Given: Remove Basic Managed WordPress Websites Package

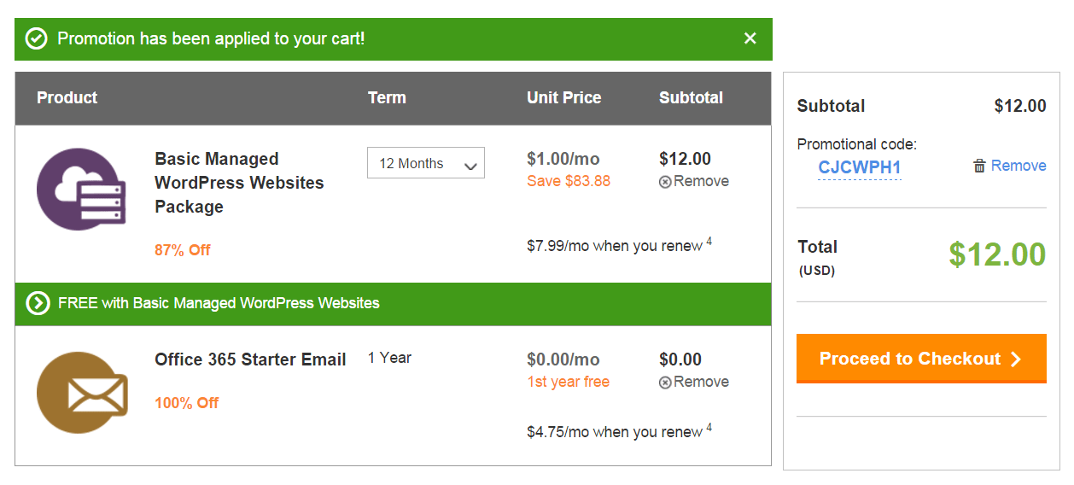Looking at the screenshot, I should 694,182.
